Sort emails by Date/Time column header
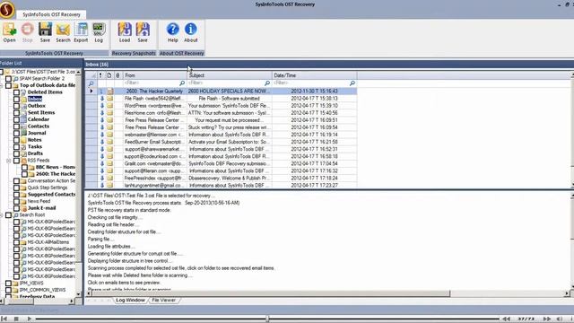The width and height of the screenshot is (574, 323). pyautogui.click(x=315, y=75)
